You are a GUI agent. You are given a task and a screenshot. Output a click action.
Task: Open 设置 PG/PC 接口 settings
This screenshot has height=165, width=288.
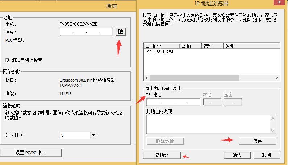tap(30, 153)
